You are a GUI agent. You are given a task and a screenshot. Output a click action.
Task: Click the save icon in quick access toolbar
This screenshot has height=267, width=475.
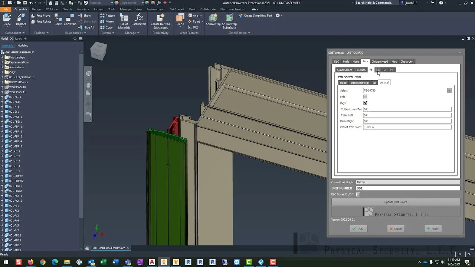25,3
